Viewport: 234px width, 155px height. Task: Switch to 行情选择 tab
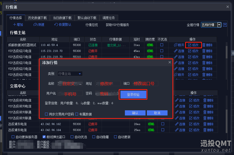pos(16,18)
